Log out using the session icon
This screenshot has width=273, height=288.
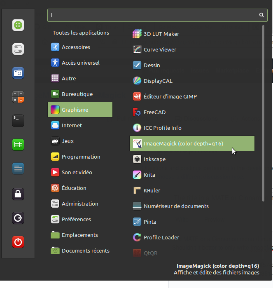tap(18, 218)
